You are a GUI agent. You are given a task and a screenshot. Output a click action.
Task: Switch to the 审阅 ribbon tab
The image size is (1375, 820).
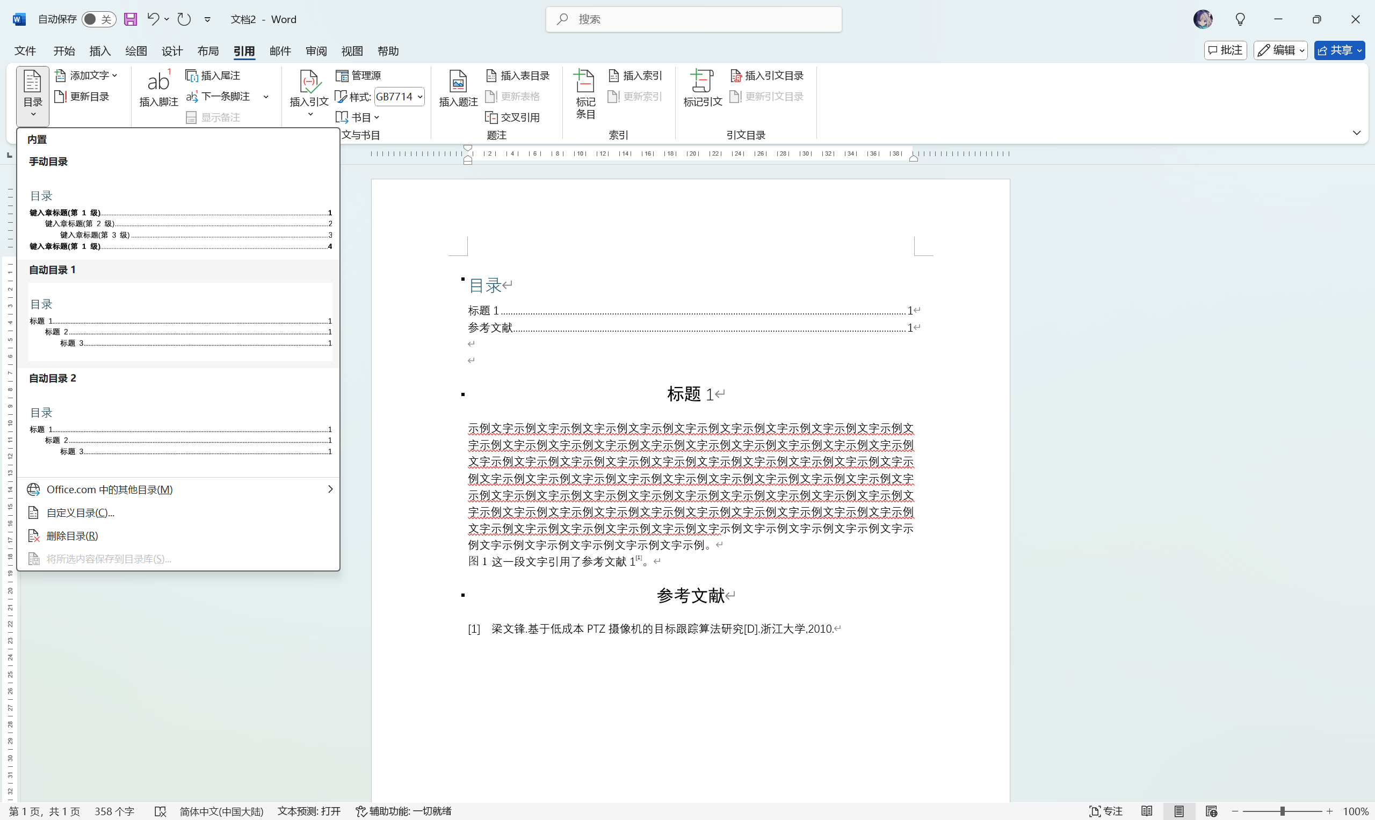(315, 50)
